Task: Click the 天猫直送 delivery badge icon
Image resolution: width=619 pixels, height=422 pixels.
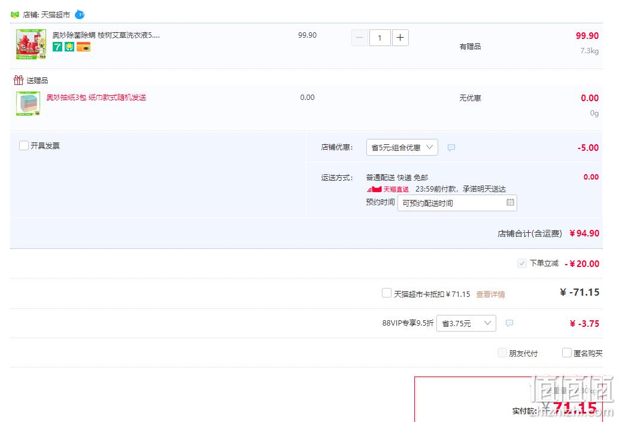Action: click(x=388, y=189)
